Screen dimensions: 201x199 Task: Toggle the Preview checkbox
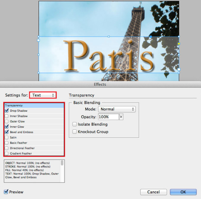tap(6, 192)
